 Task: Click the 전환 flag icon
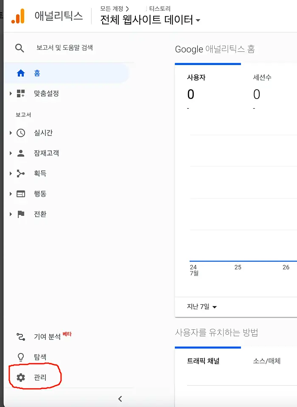point(21,214)
